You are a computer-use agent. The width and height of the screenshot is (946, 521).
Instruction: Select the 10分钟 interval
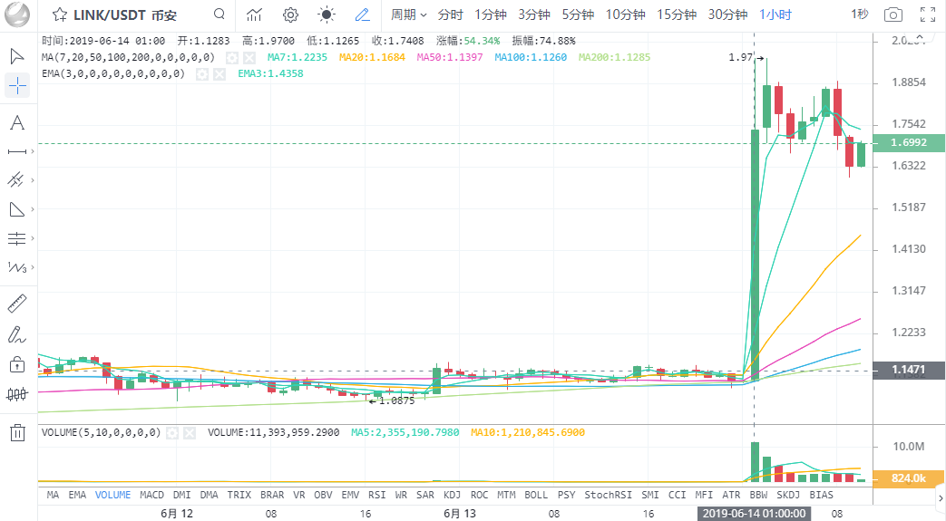pos(626,14)
